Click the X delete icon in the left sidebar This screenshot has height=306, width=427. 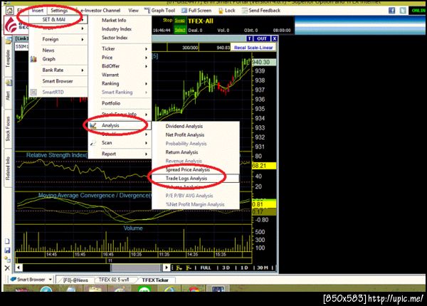pyautogui.click(x=7, y=268)
